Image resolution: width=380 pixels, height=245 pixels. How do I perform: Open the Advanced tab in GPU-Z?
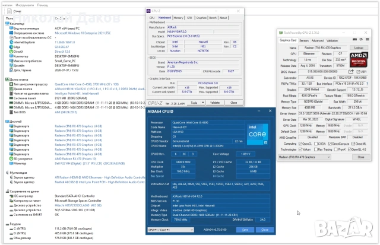point(318,40)
